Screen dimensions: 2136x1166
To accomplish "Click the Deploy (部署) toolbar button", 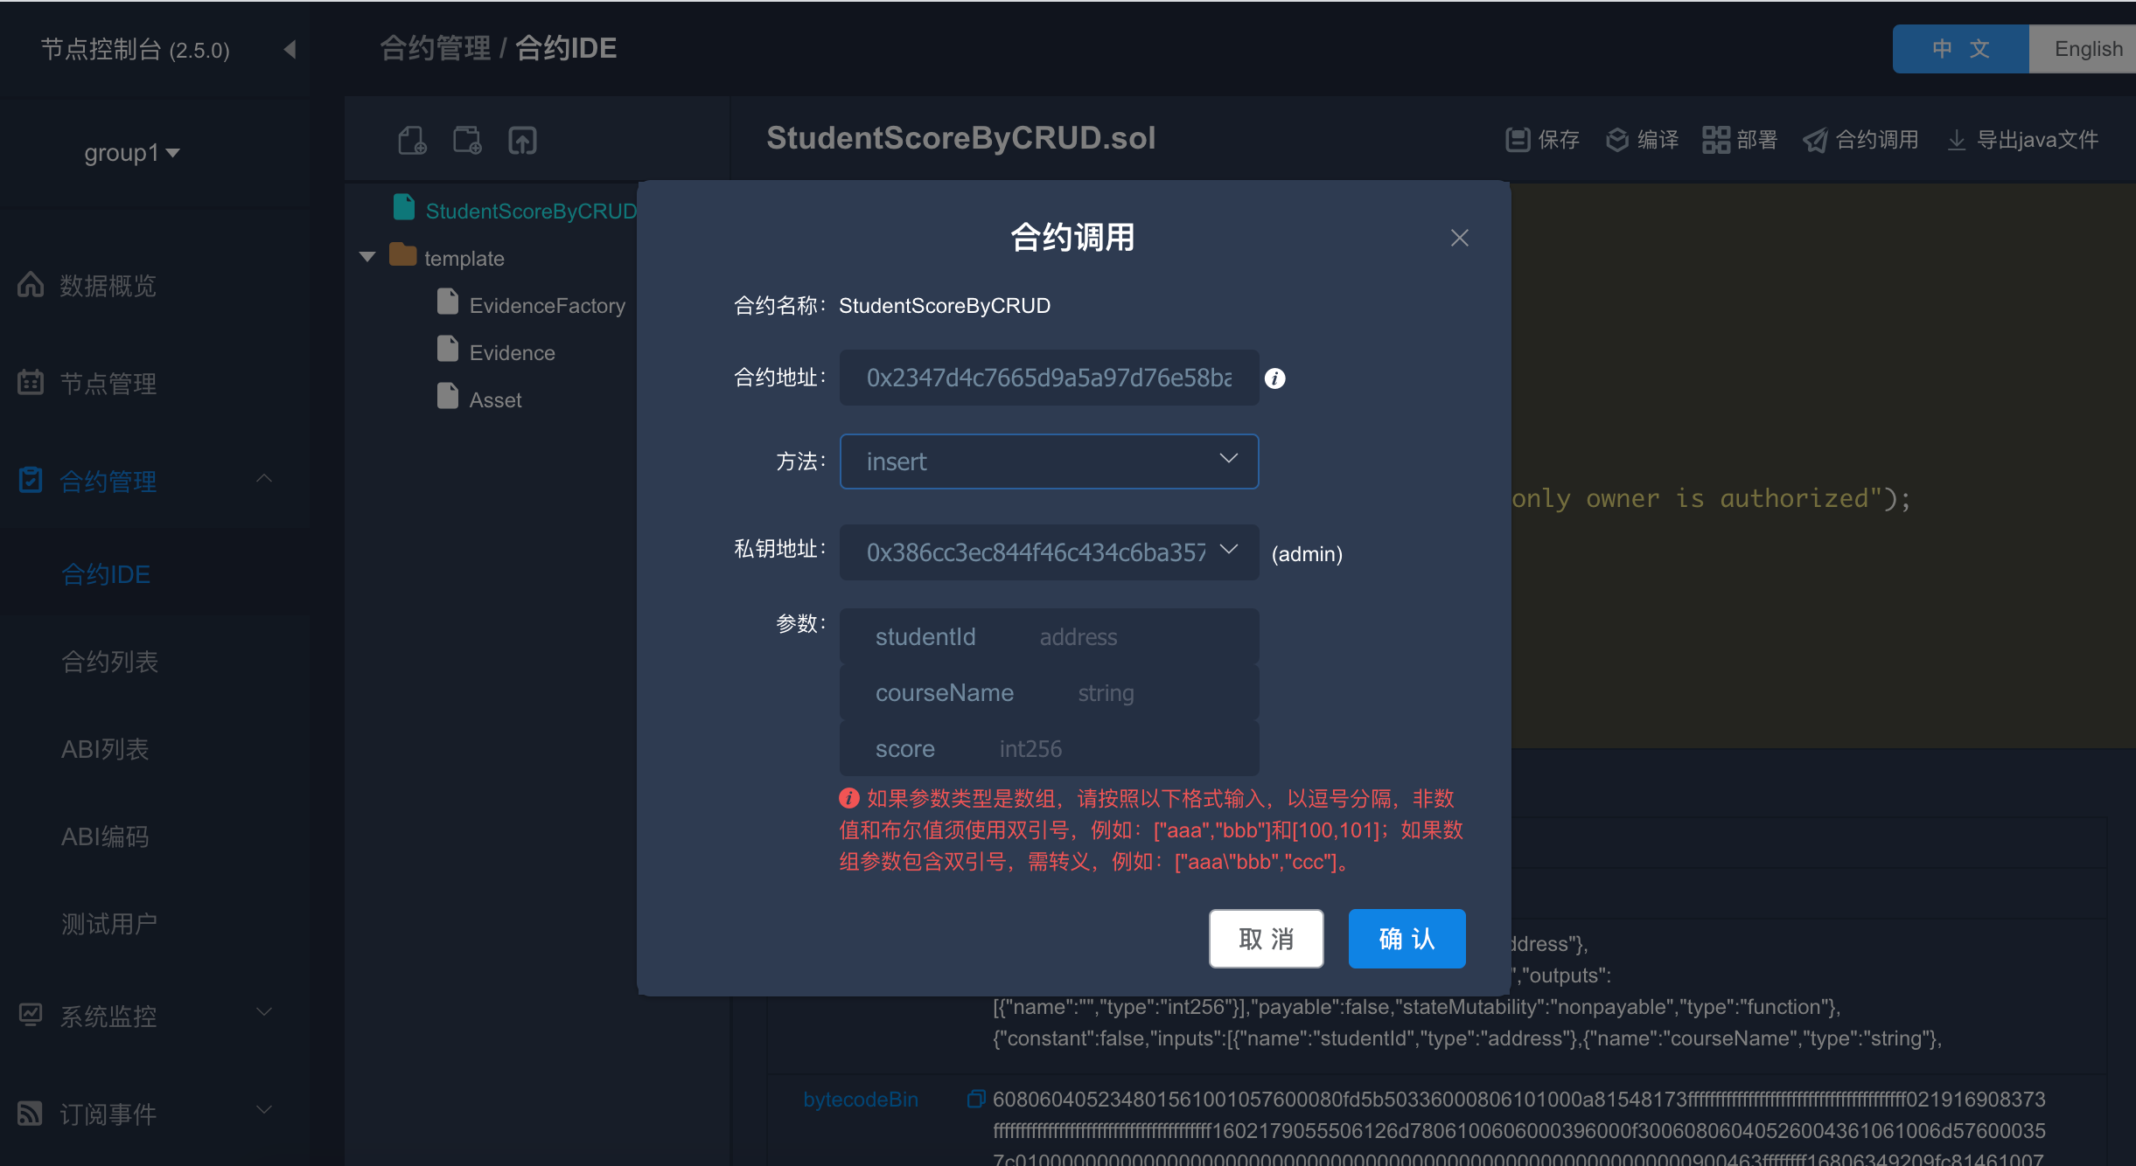I will [x=1740, y=140].
